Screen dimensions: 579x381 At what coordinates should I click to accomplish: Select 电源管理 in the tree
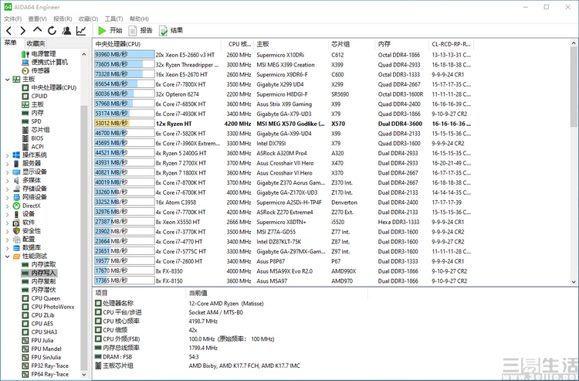point(39,54)
